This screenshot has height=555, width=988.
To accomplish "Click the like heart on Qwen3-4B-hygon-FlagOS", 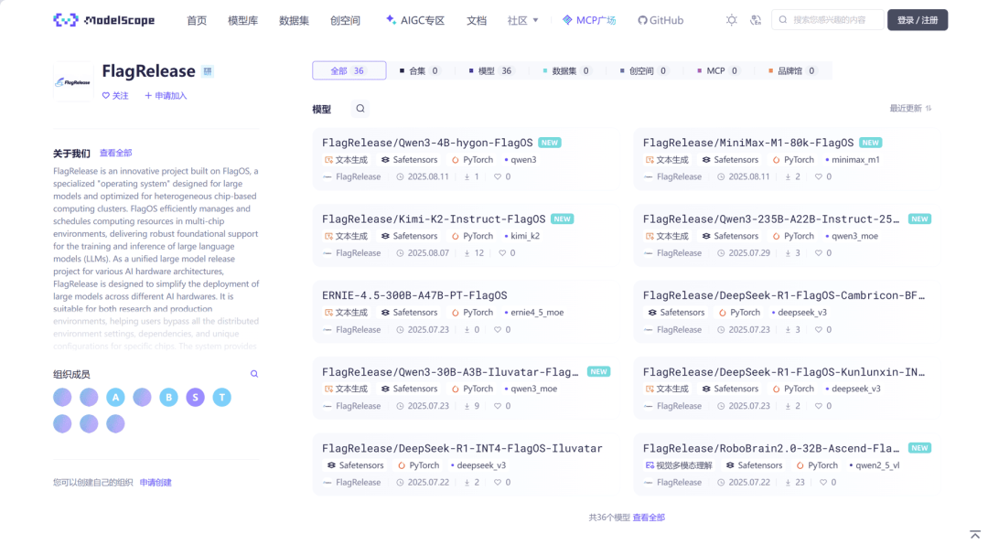I will [x=497, y=177].
